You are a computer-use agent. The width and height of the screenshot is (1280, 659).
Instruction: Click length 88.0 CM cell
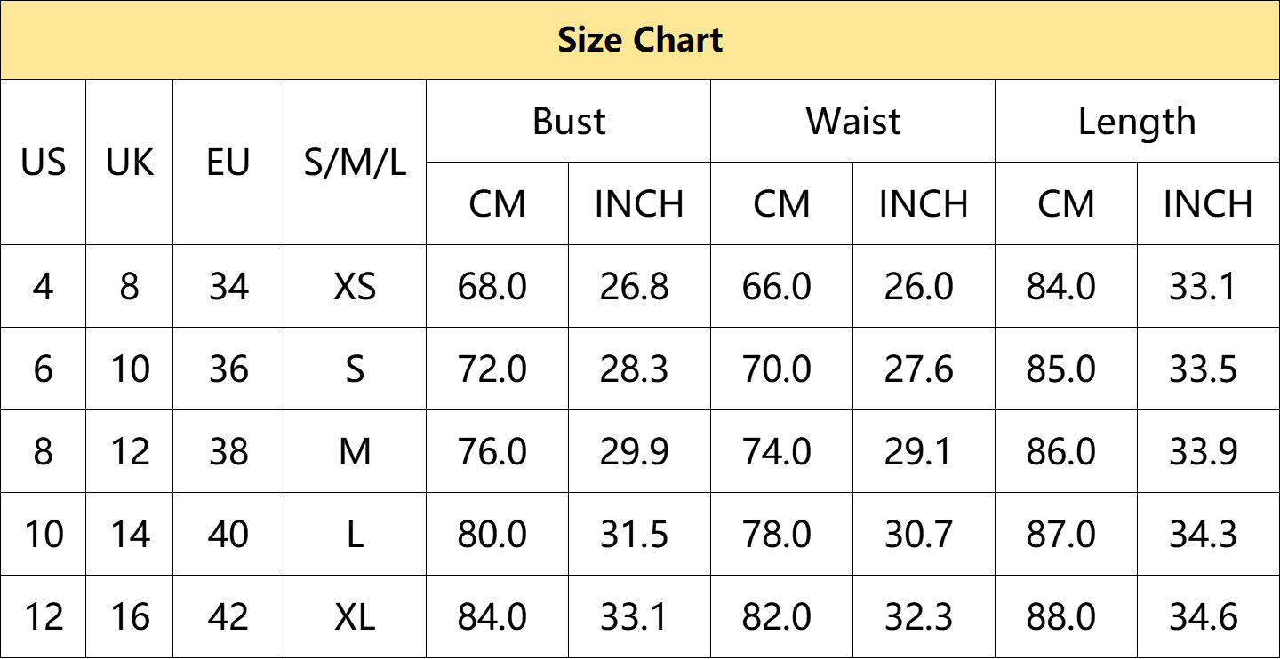click(1066, 616)
